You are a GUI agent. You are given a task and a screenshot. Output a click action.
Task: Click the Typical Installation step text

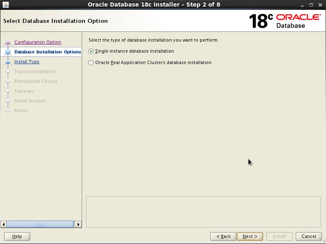click(35, 71)
